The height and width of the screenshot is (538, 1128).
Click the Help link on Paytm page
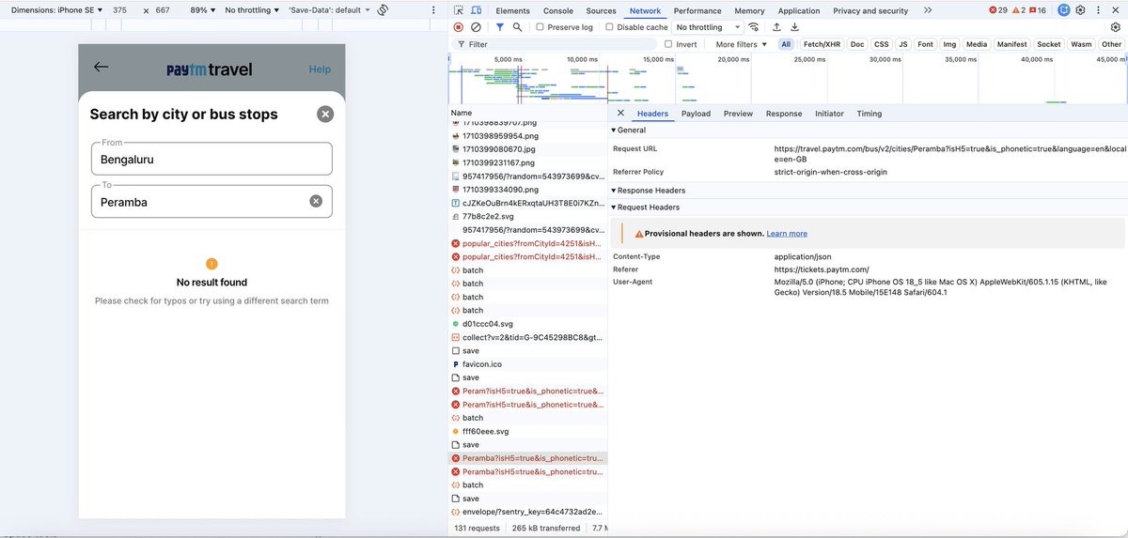[320, 69]
